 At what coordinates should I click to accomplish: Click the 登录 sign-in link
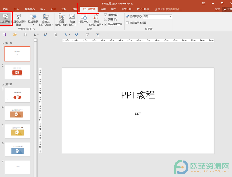(x=218, y=9)
